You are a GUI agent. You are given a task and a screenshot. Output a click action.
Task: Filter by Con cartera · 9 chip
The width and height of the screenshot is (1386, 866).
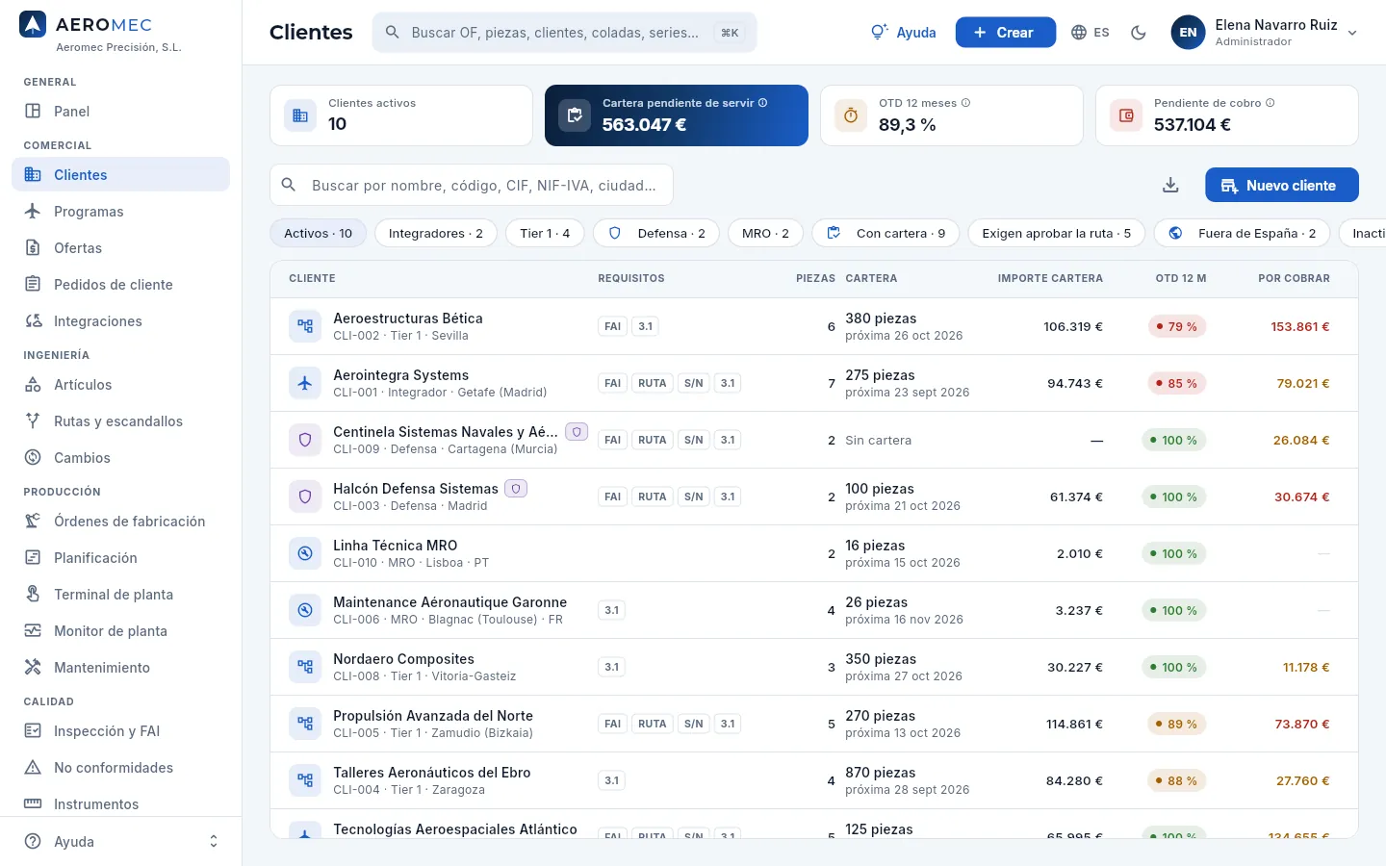(885, 233)
